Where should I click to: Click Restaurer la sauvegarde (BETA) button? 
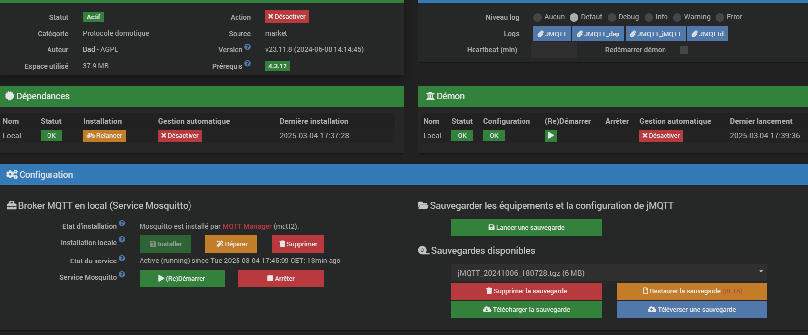(692, 291)
